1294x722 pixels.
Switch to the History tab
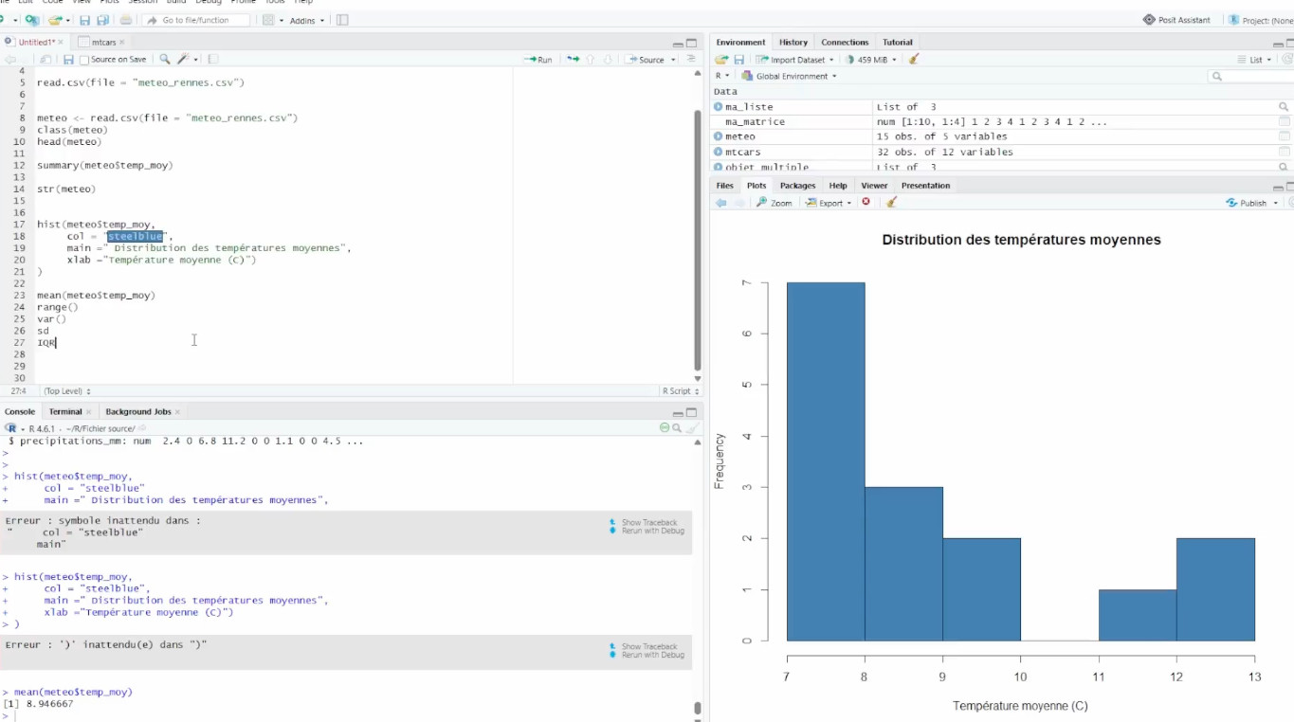point(793,42)
